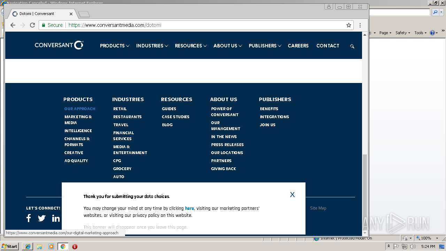Screen dimensions: 446x251
Task: Open the publishers Benefits link
Action: pos(269,109)
